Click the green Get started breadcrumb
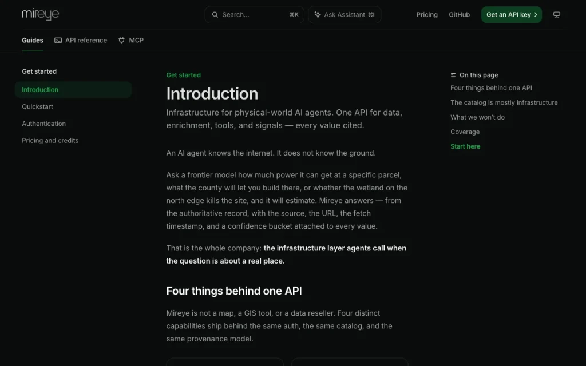 pos(184,75)
